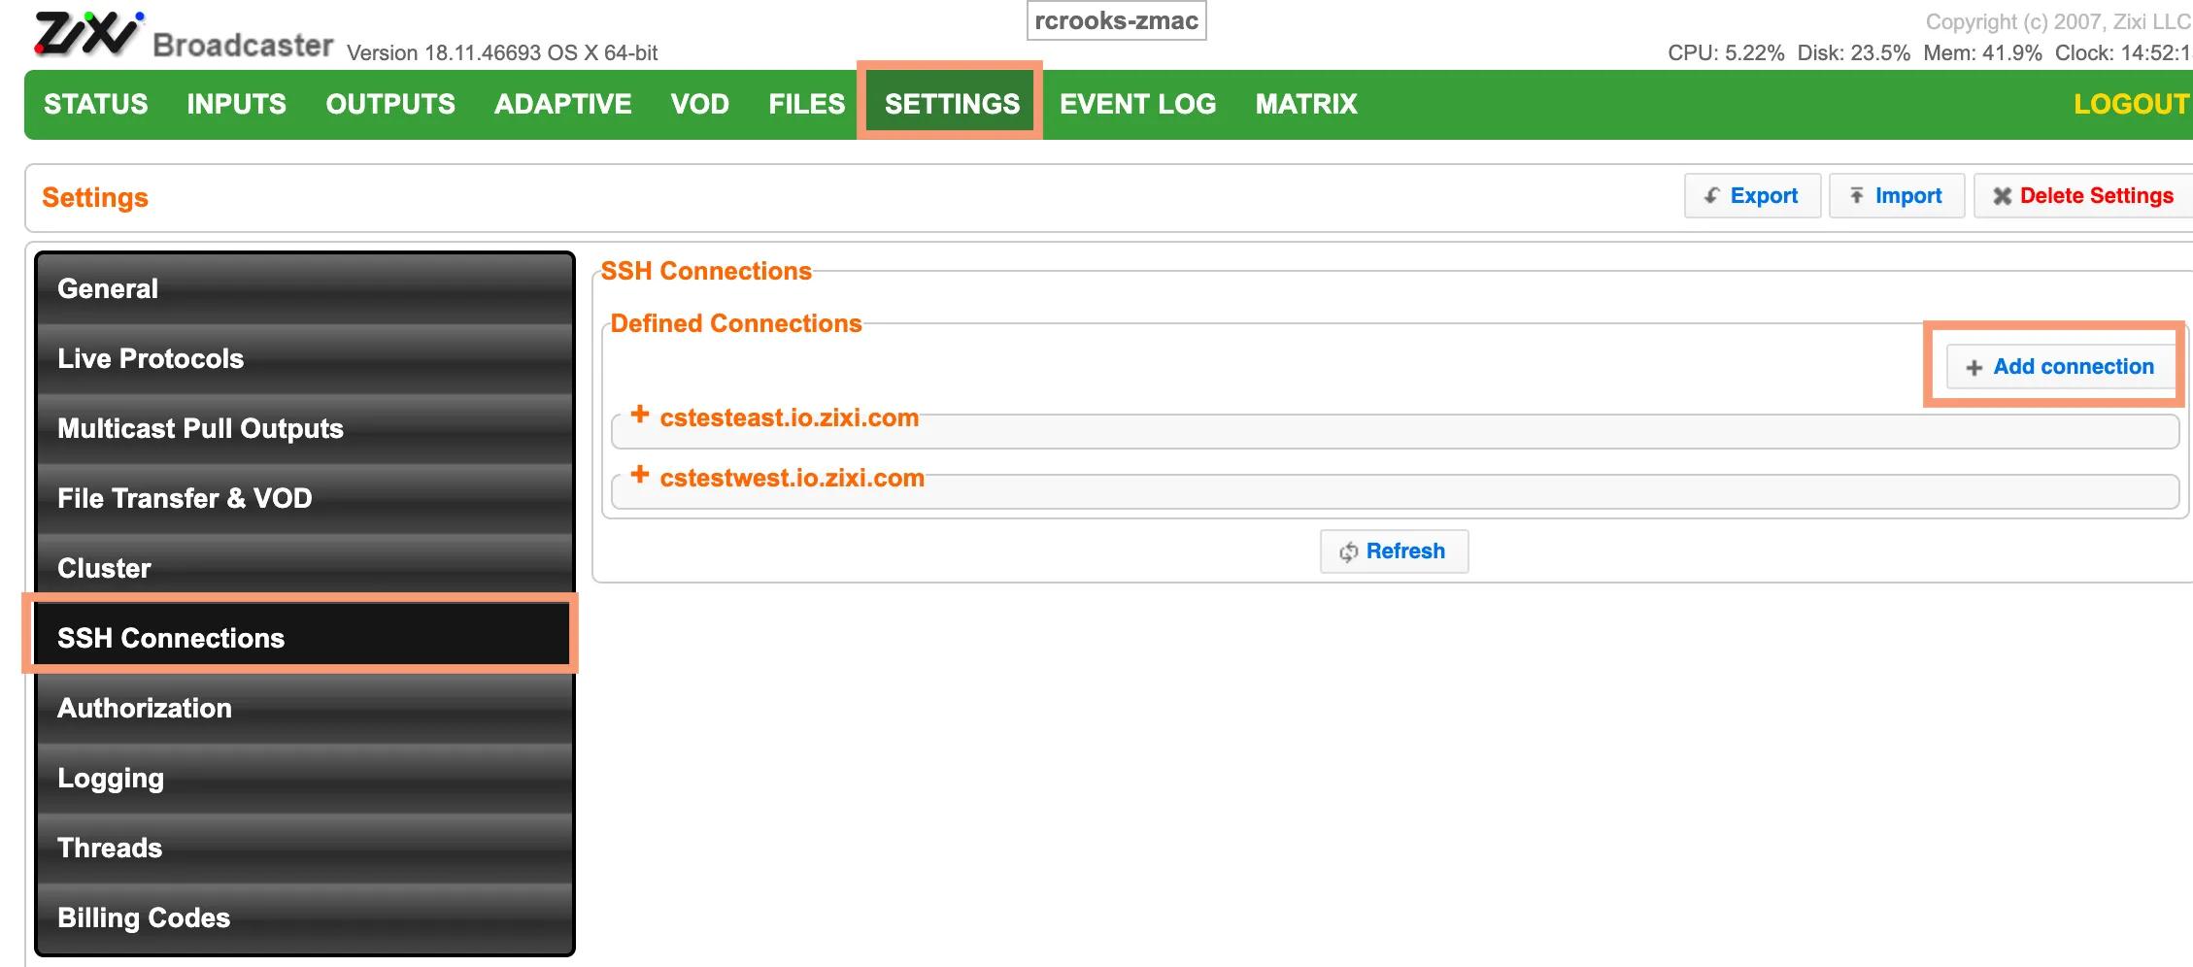2193x967 pixels.
Task: Click the Add connection button
Action: tap(2061, 367)
